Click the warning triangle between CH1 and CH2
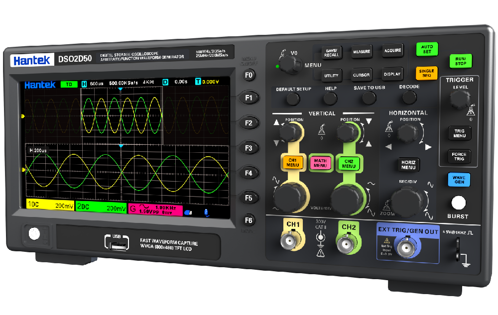The image size is (498, 315). click(320, 253)
